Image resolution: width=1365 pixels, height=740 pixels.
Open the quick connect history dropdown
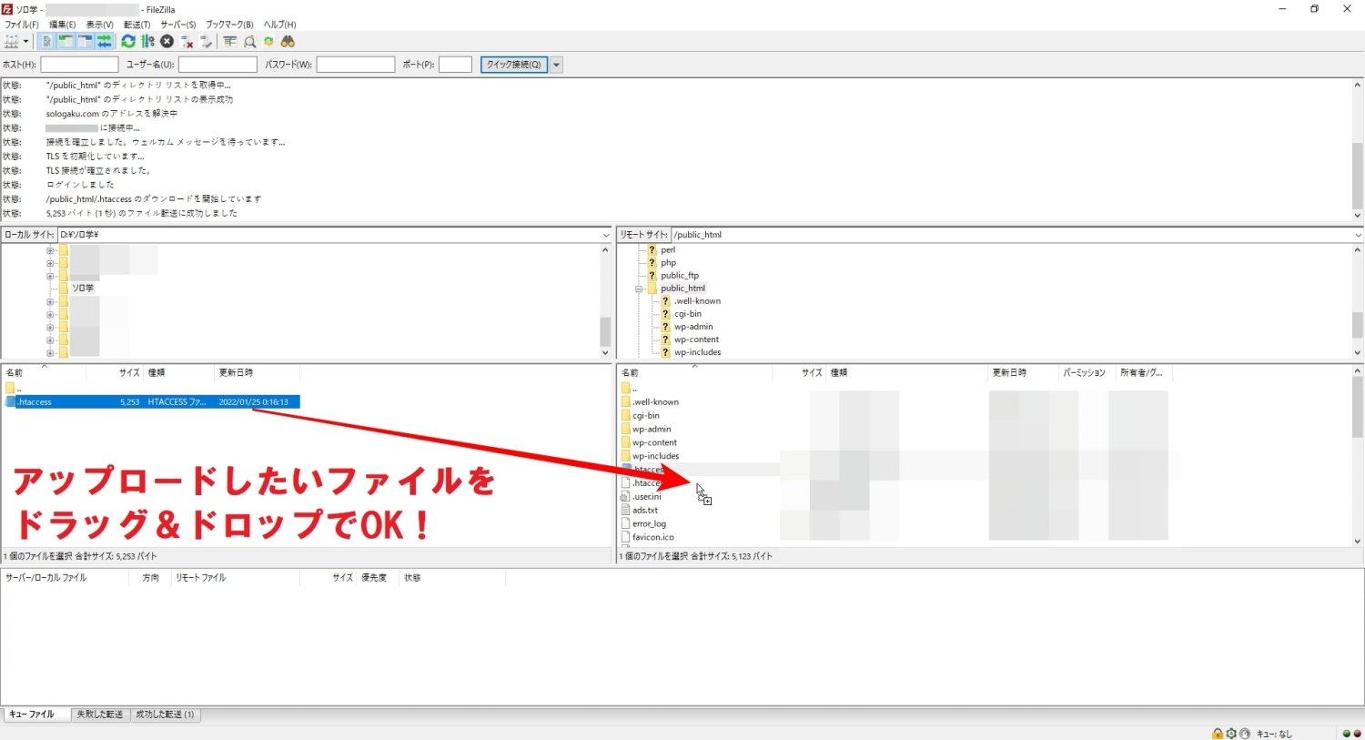pos(556,65)
